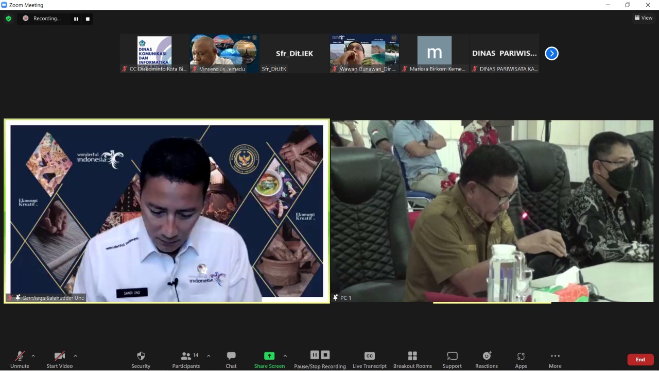Select DINAS PARIWISATA participant thumbnail
Image resolution: width=659 pixels, height=371 pixels.
[x=505, y=54]
